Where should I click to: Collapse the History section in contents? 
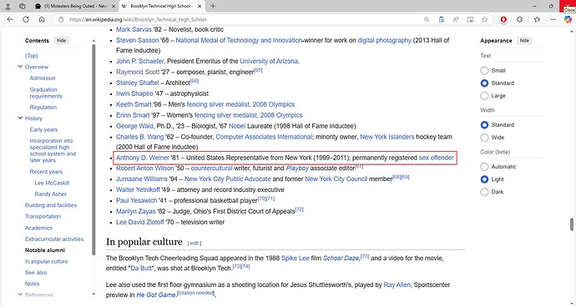(20, 118)
